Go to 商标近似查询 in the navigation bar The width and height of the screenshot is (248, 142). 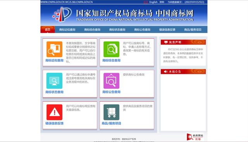(x=67, y=29)
